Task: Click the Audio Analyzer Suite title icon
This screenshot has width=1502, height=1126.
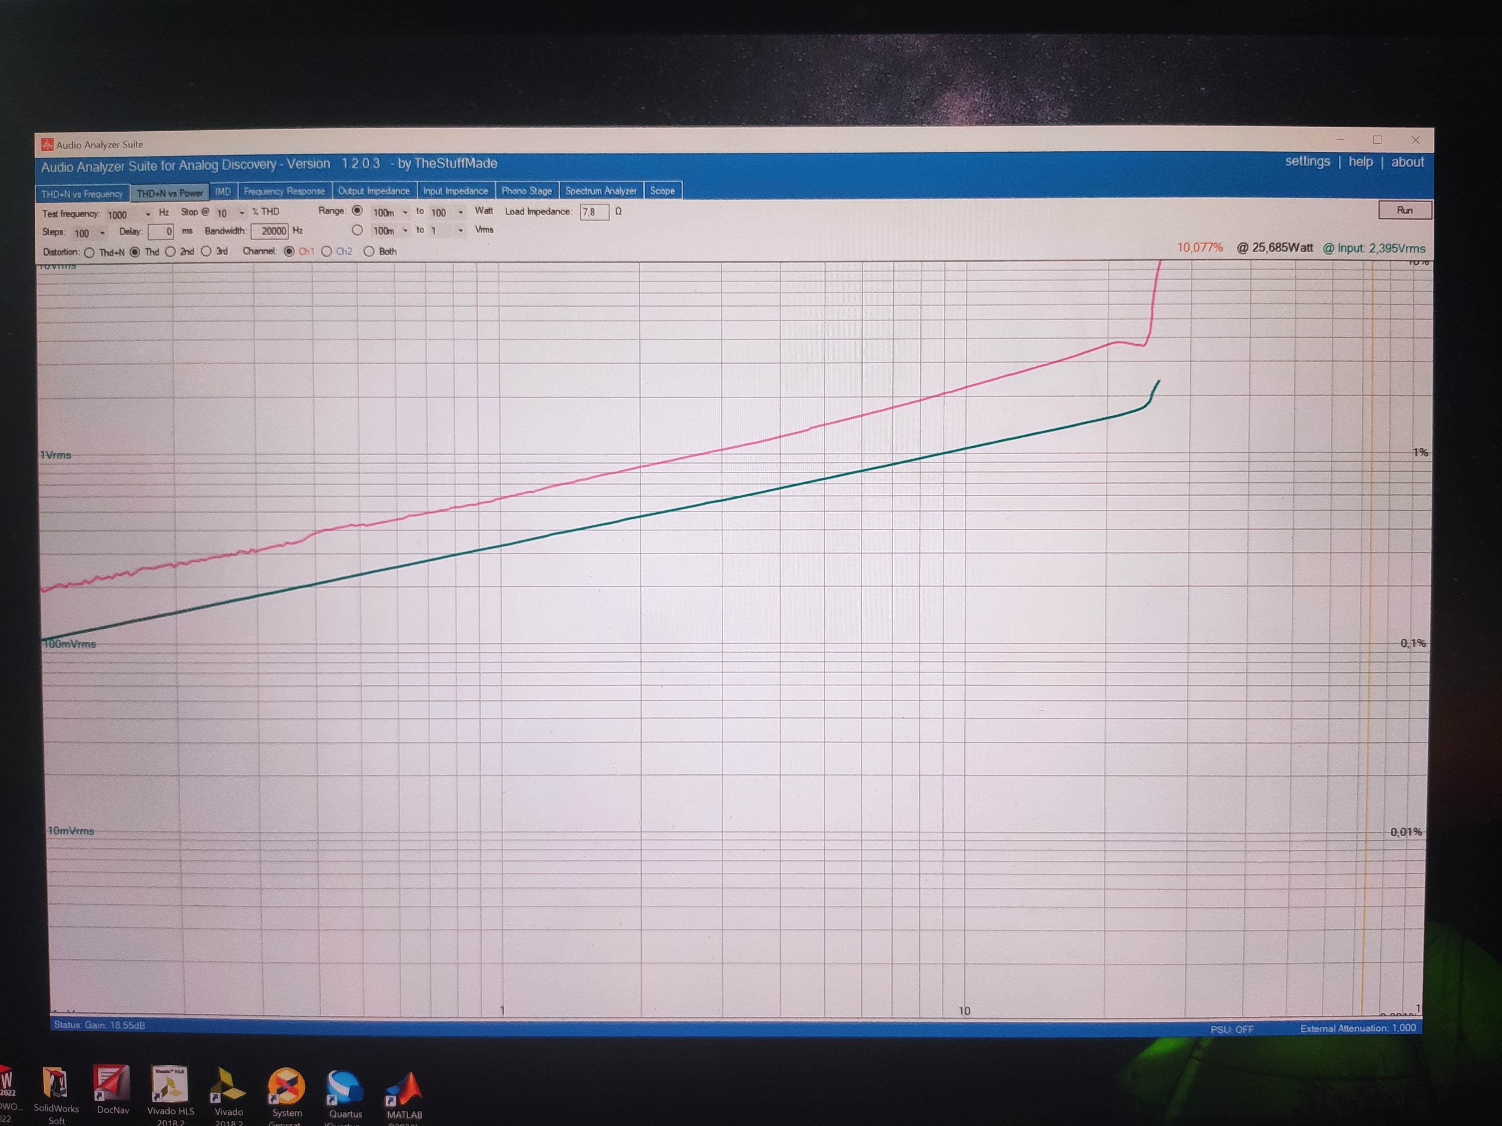Action: [x=47, y=145]
